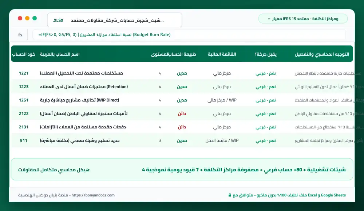
Task: Select the تكاليف مشاريع مباشرة جارية (WIP Direct) name
Action: [79, 100]
